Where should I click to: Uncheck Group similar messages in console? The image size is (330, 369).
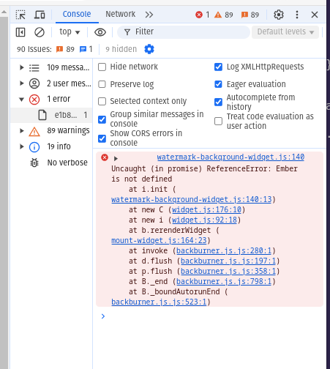102,119
